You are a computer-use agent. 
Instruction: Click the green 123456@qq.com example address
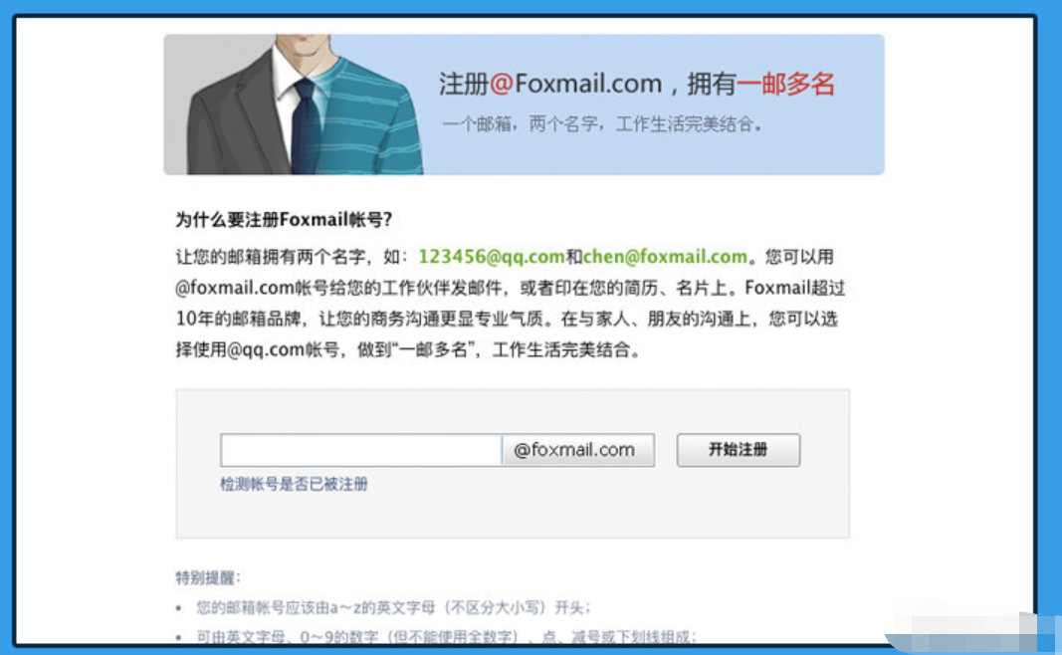point(492,257)
